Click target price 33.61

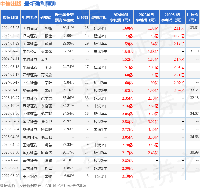(x=194, y=28)
